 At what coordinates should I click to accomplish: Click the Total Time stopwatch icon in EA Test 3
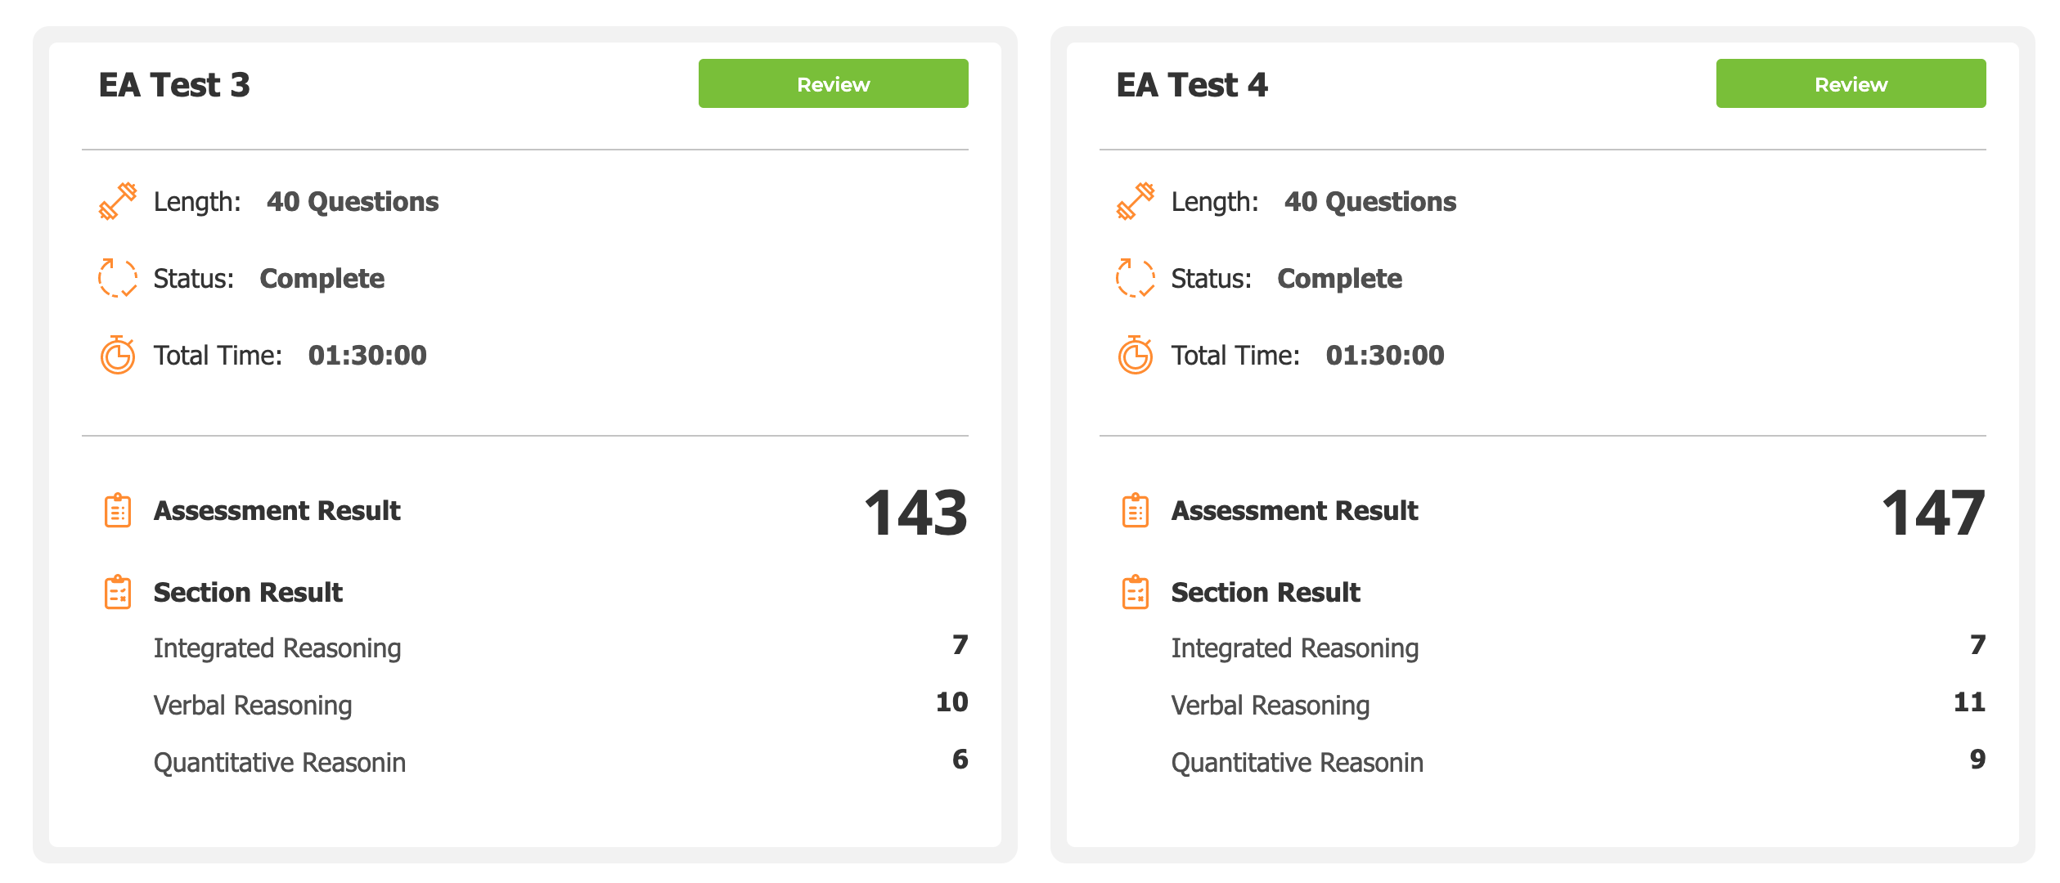118,355
